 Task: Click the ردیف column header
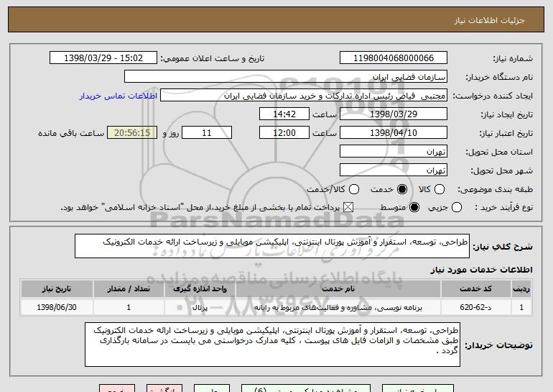(521, 289)
